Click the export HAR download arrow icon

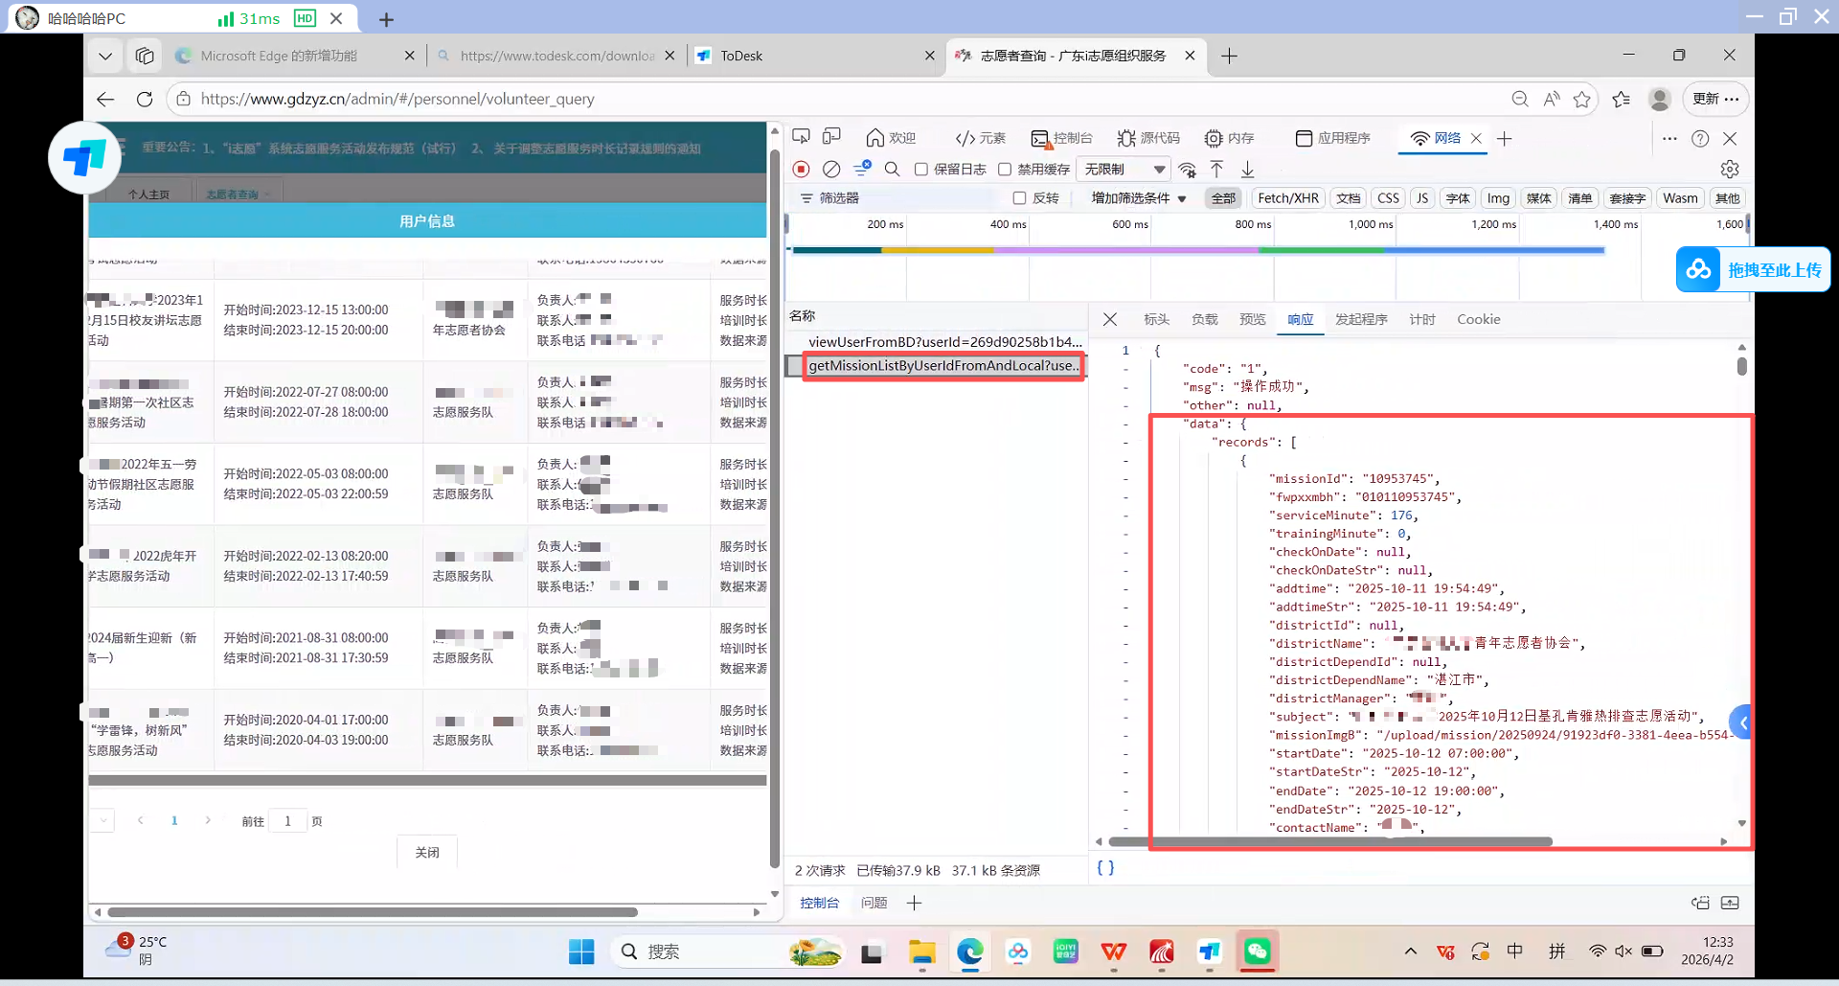click(1247, 170)
